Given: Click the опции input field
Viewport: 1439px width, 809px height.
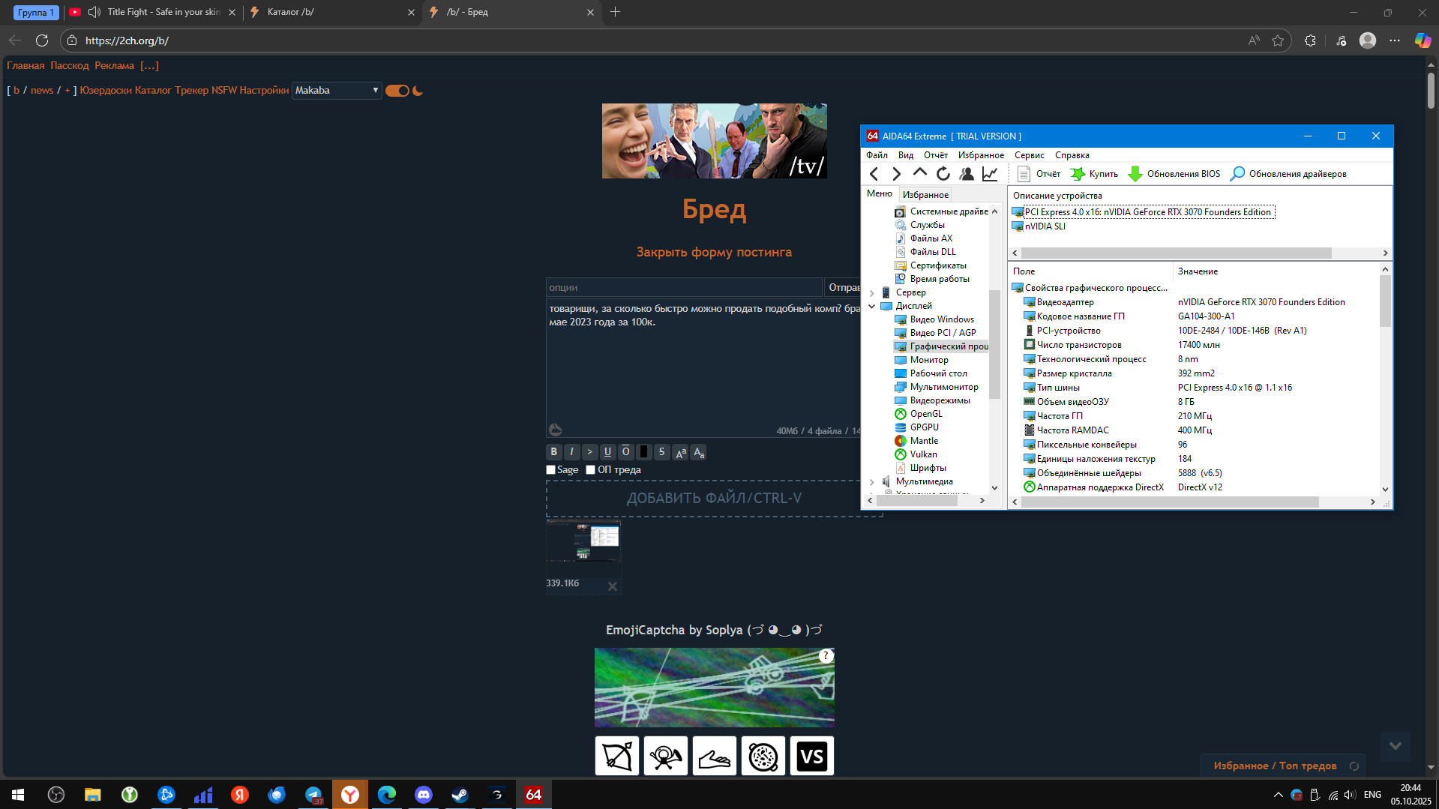Looking at the screenshot, I should pos(684,288).
